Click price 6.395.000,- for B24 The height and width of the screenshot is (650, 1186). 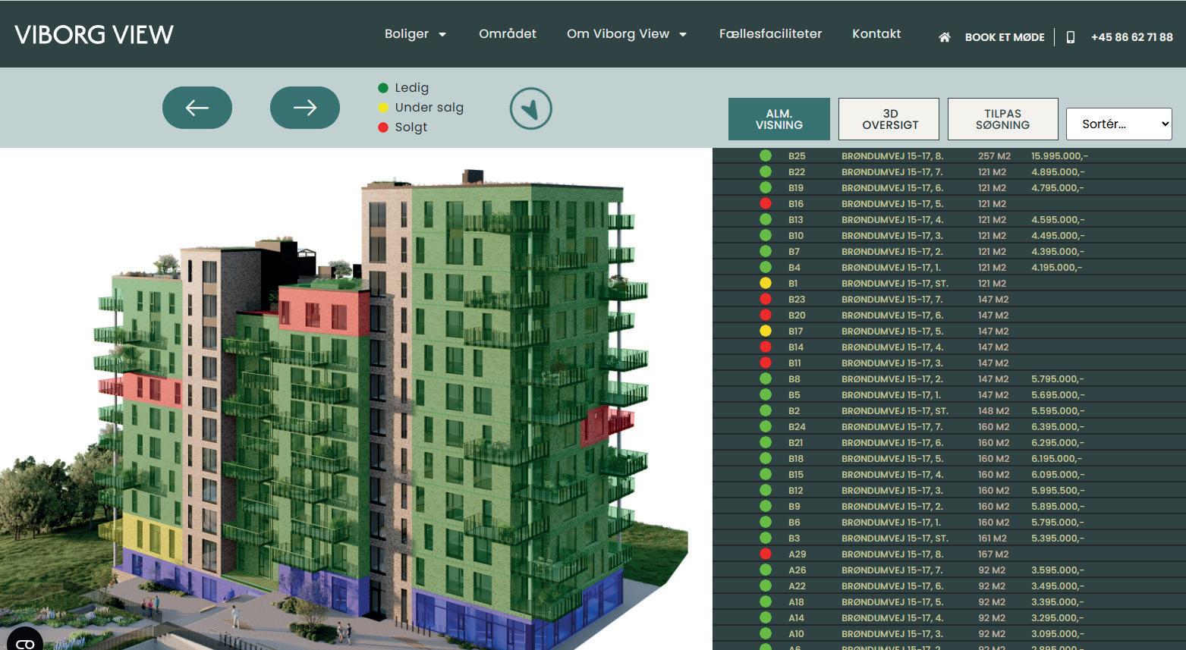click(1058, 426)
